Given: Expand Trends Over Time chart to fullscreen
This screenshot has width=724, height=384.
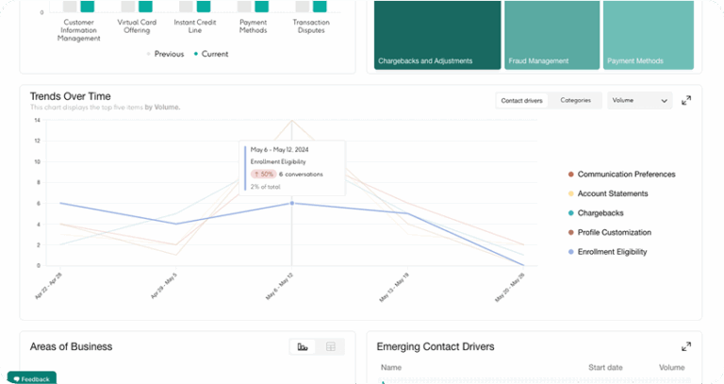Looking at the screenshot, I should pos(686,100).
